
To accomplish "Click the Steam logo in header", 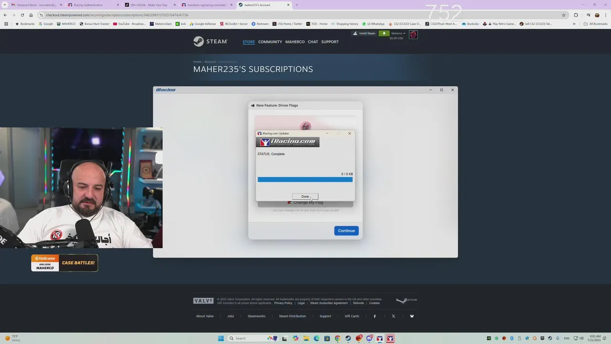I will (210, 42).
